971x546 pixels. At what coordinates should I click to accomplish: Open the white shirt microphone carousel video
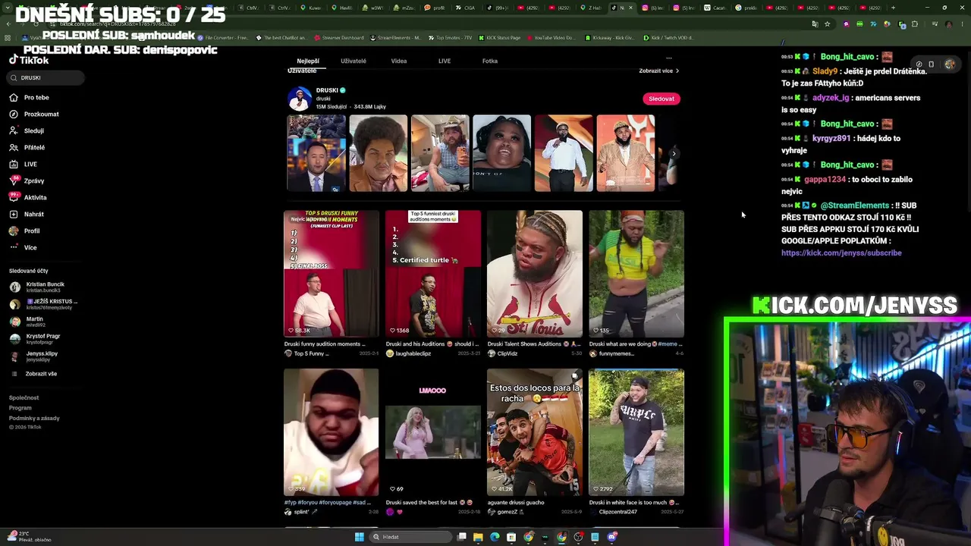click(564, 153)
